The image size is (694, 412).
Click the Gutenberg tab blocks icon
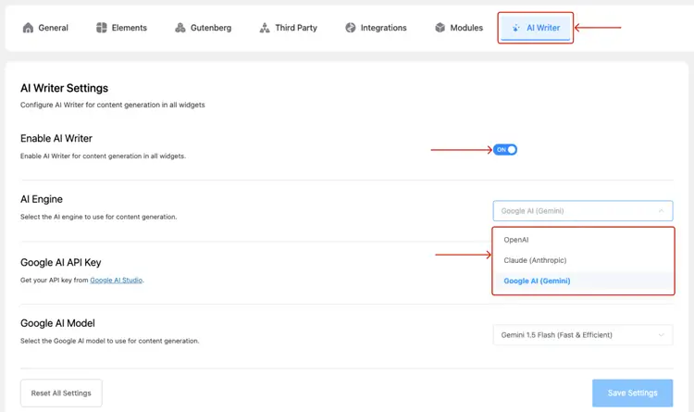tap(180, 28)
